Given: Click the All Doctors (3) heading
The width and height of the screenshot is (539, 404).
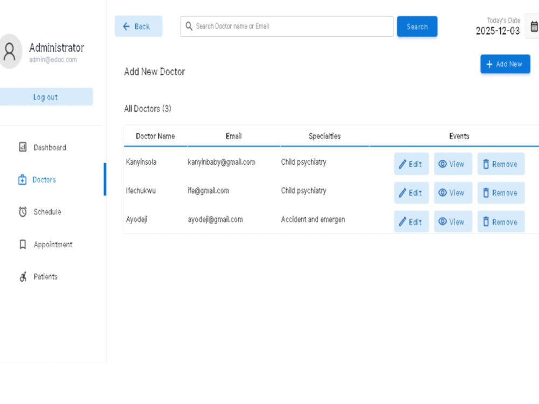Looking at the screenshot, I should (148, 109).
